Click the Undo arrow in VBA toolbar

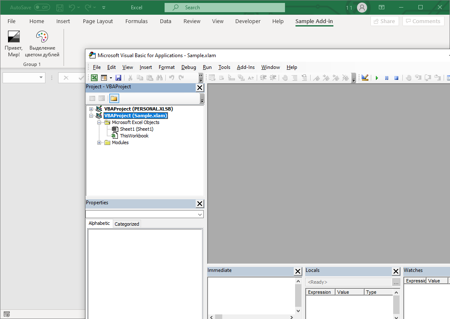[x=172, y=78]
